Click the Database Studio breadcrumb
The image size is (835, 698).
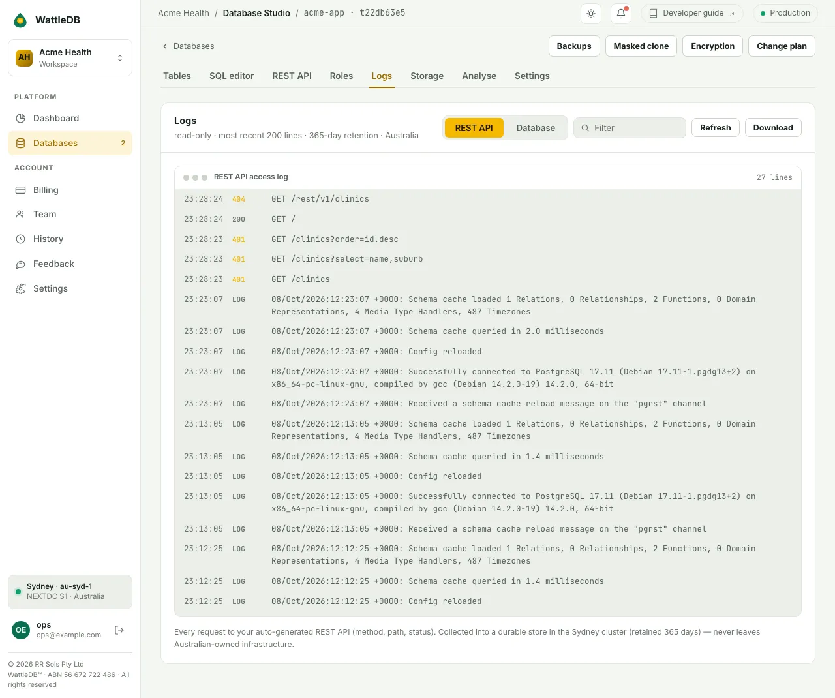[x=256, y=13]
